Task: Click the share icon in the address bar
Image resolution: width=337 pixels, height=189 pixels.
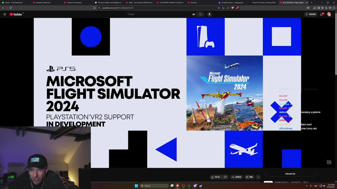Action: [x=228, y=8]
